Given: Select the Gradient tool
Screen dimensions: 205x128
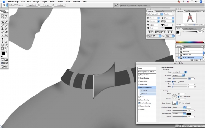Looking at the screenshot, I should tap(6, 32).
